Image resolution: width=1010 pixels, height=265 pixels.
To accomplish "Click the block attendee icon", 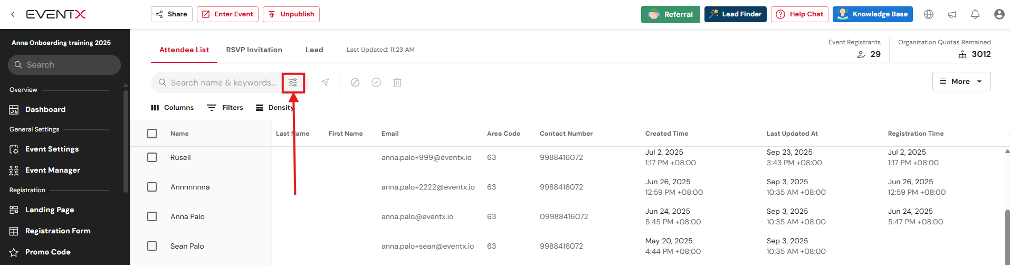I will (355, 82).
